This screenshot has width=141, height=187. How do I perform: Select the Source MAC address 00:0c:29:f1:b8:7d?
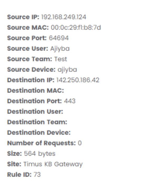[76, 28]
